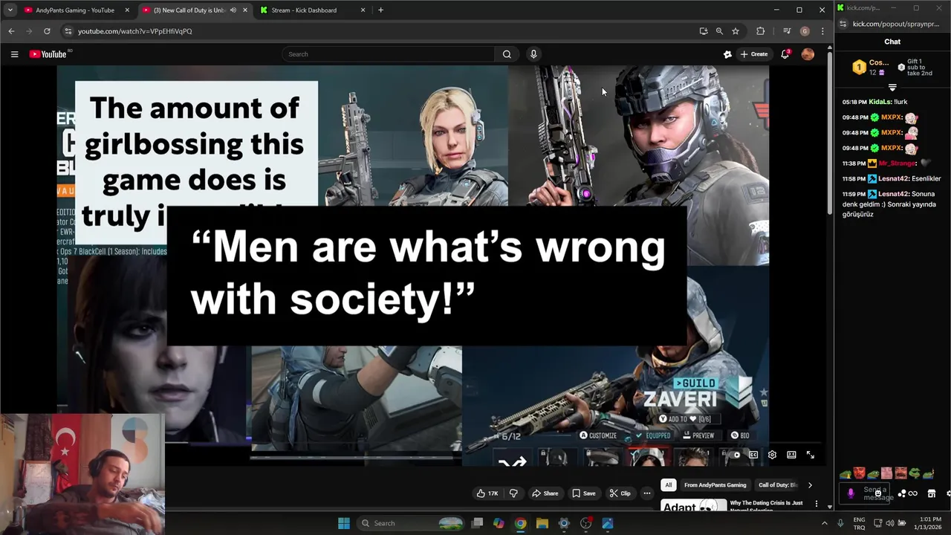Open Kick chat emote picker icon

point(877,493)
